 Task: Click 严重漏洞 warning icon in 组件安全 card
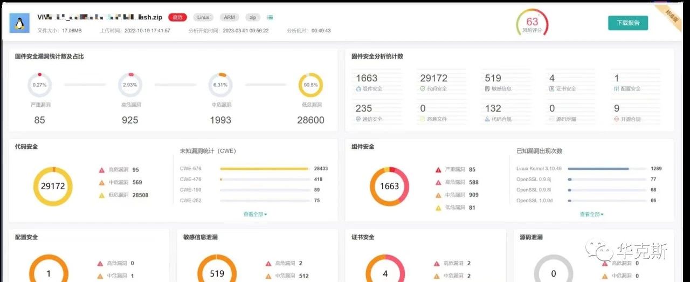click(x=438, y=170)
